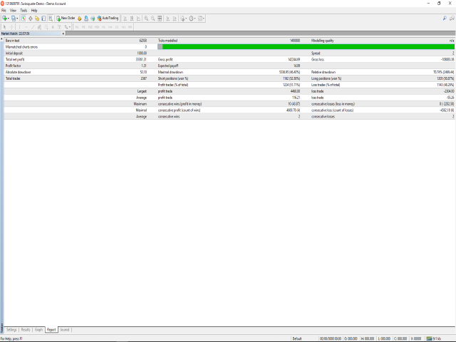
Task: Select the H1 timeframe button
Action: coord(103,27)
